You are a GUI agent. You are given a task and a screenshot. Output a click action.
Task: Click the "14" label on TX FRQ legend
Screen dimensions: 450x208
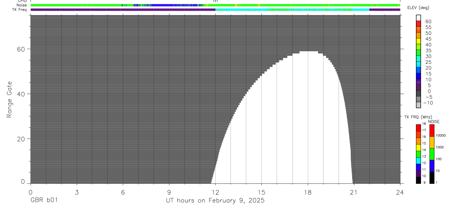tap(424, 150)
